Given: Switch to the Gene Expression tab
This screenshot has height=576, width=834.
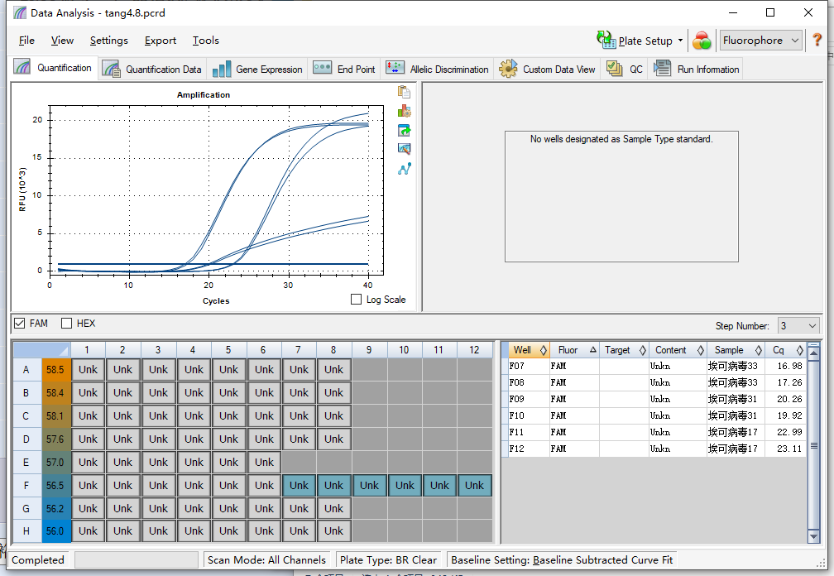Looking at the screenshot, I should (x=257, y=70).
